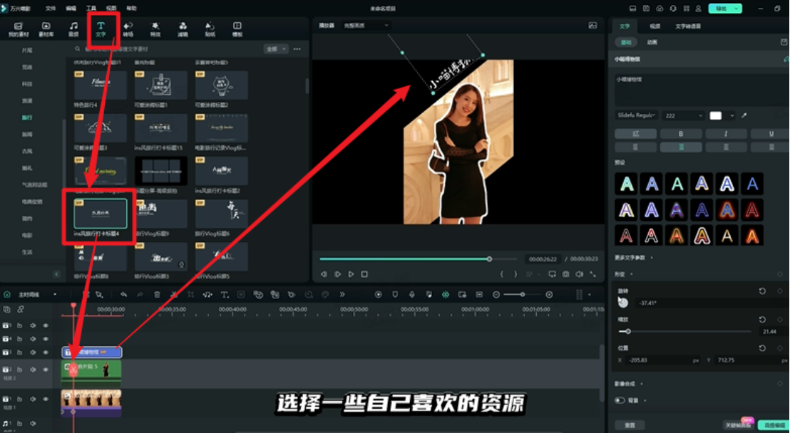Open the font size 222 dropdown
Viewport: 790px width, 433px height.
coord(683,115)
